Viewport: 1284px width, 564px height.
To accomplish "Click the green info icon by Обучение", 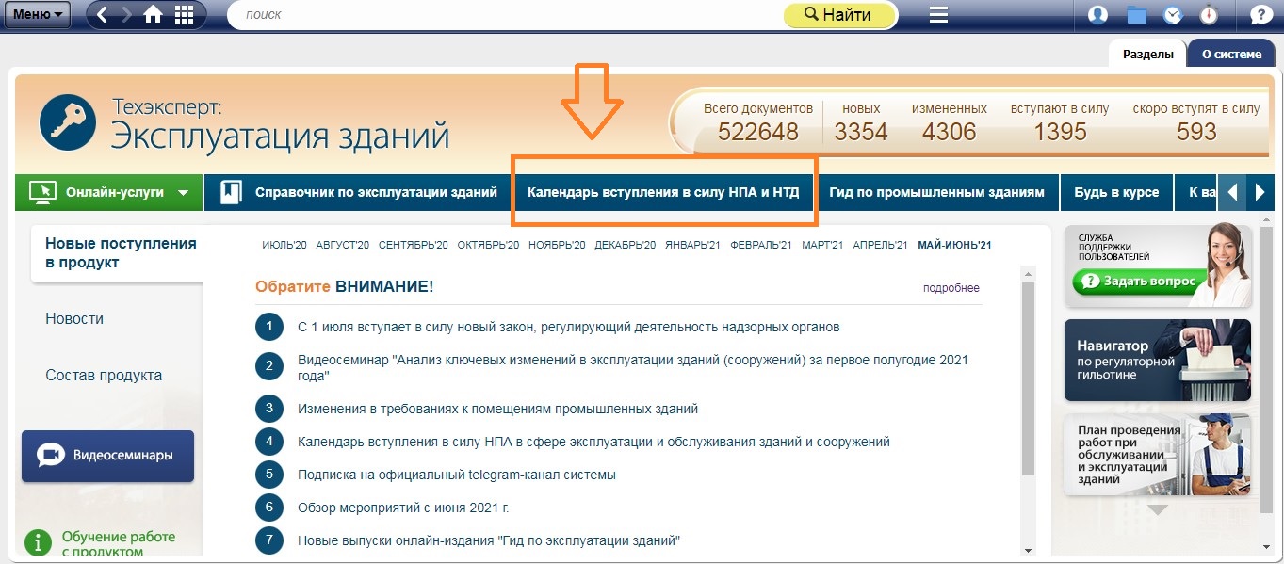I will click(38, 543).
